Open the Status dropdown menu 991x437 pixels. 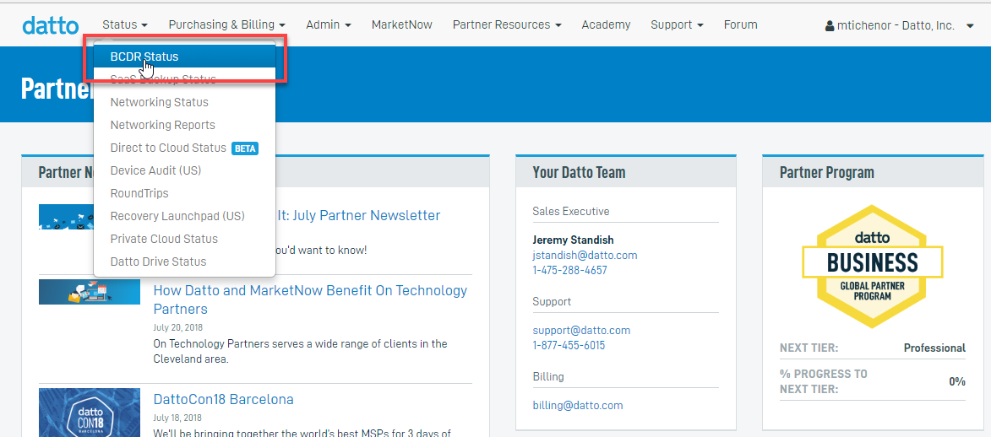click(125, 24)
